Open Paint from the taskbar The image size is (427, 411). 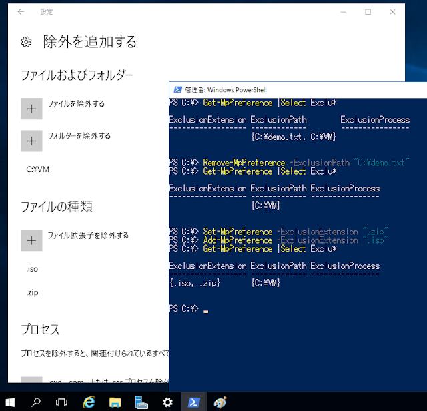220,402
